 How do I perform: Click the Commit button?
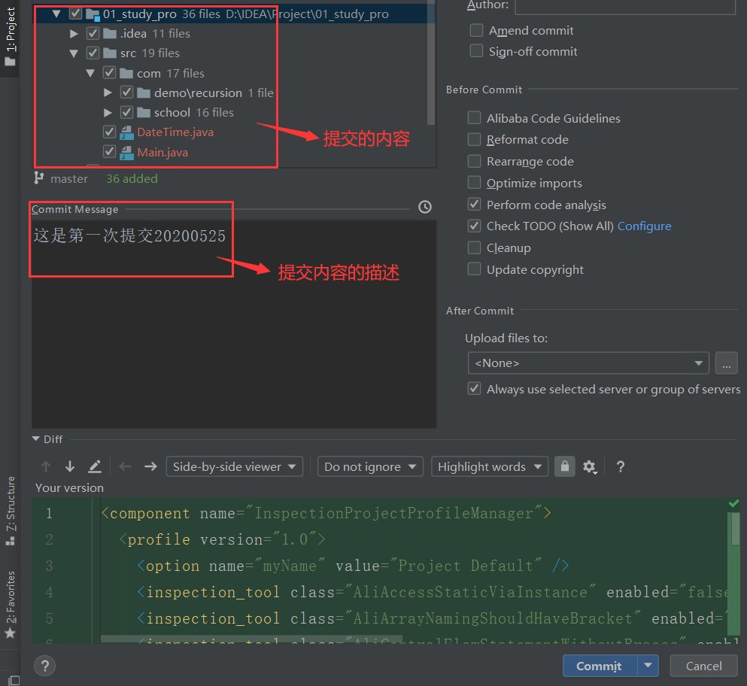600,666
